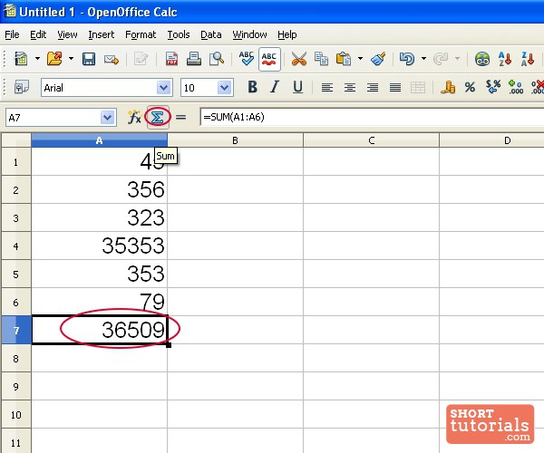Select column B header

(x=235, y=140)
